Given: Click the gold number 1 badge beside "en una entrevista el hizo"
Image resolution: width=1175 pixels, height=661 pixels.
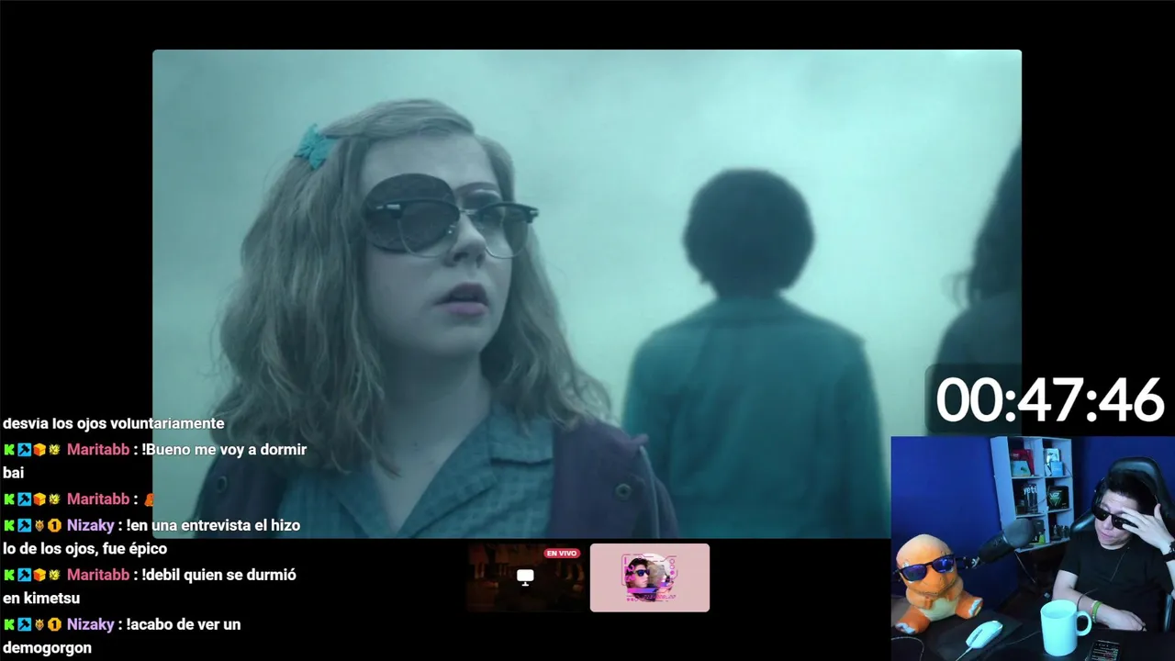Looking at the screenshot, I should (54, 525).
